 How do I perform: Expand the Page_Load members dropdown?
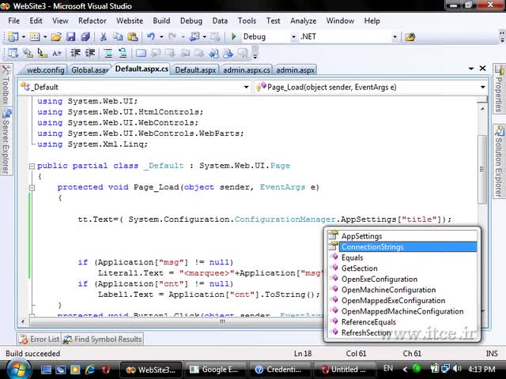tap(482, 87)
